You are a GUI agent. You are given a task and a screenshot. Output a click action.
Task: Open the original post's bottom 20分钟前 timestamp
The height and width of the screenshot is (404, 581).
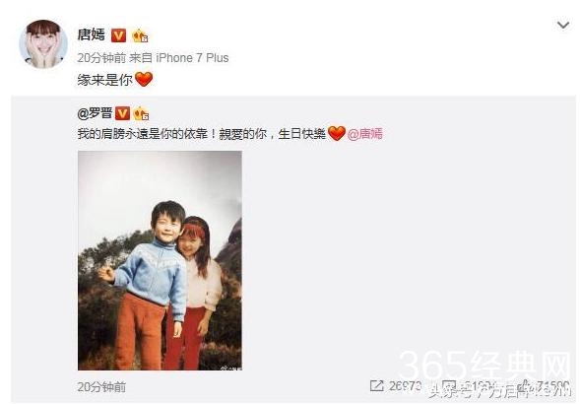(x=101, y=387)
